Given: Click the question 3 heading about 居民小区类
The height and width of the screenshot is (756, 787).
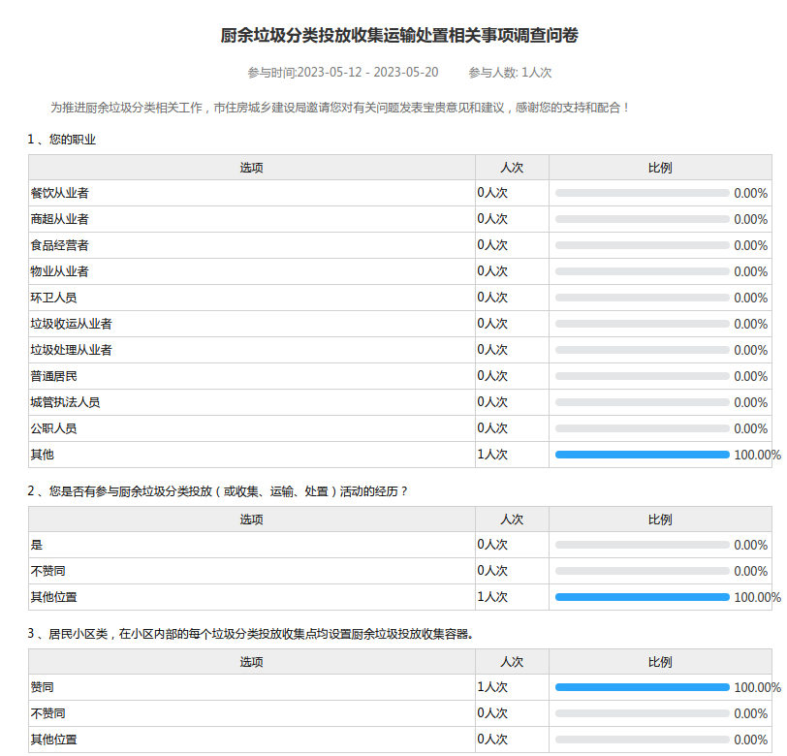Looking at the screenshot, I should (250, 634).
